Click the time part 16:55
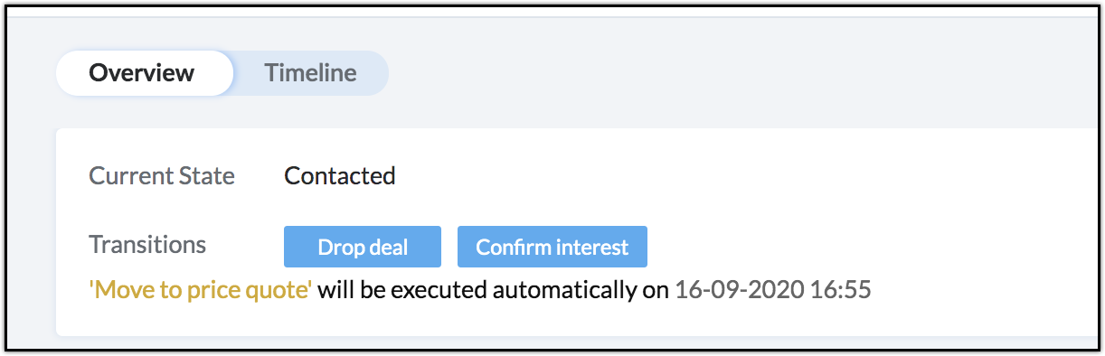Image resolution: width=1105 pixels, height=356 pixels. click(842, 291)
